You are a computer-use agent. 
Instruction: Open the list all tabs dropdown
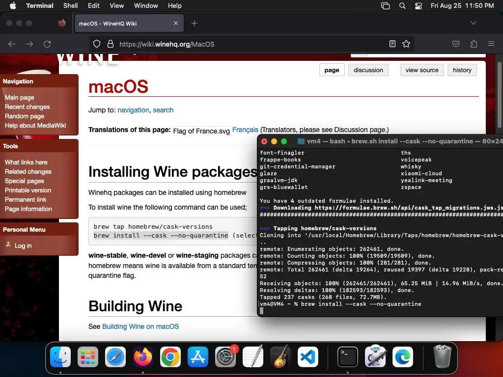(474, 23)
